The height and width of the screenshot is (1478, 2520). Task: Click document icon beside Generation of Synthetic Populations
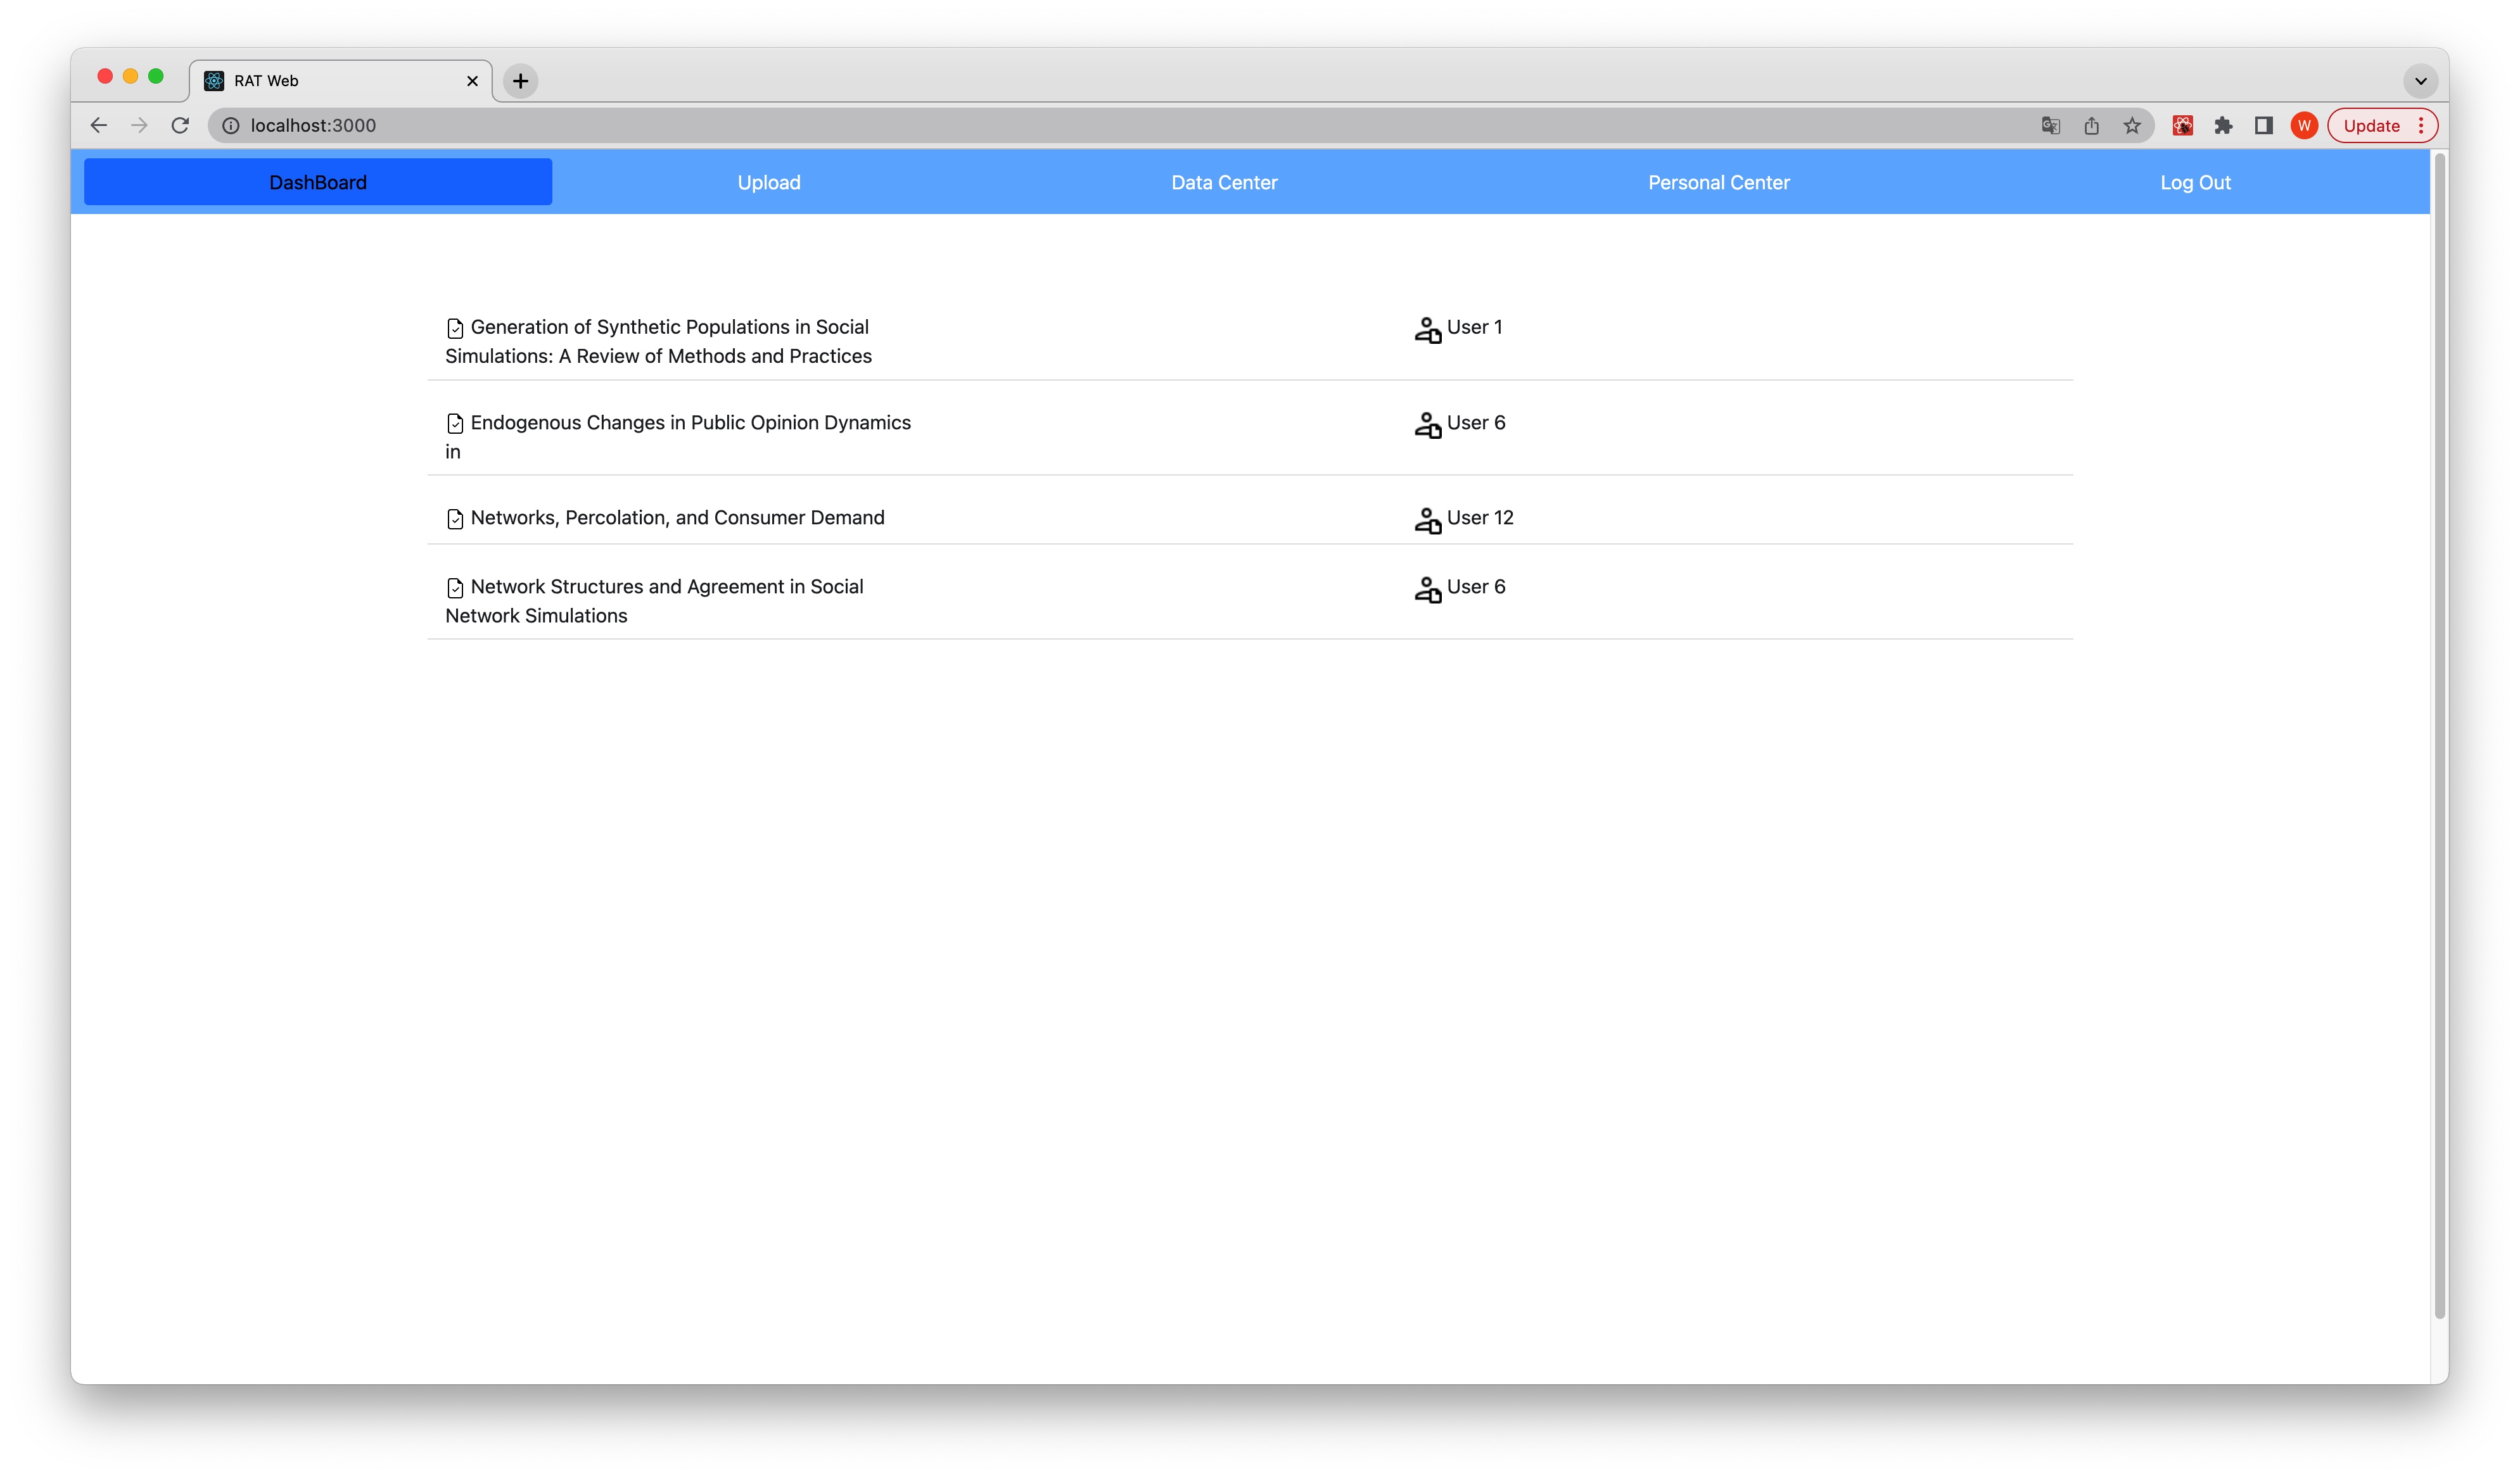(x=455, y=328)
